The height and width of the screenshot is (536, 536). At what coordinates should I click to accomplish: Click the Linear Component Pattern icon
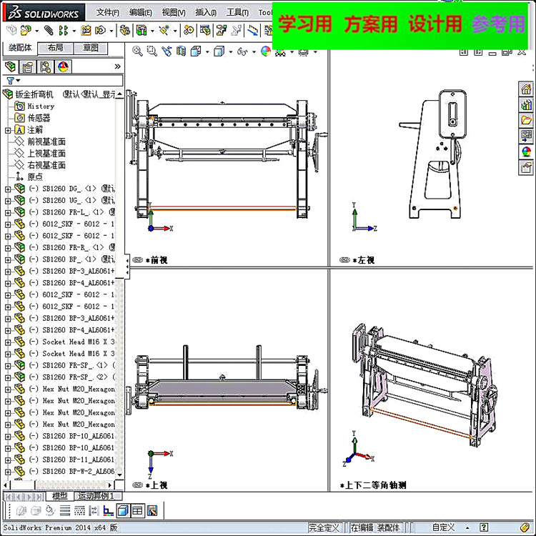click(x=63, y=31)
